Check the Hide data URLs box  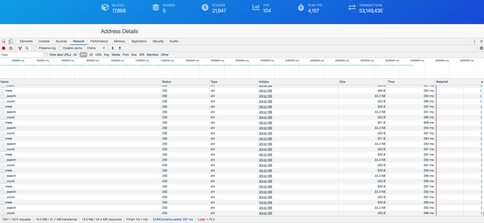pos(46,55)
